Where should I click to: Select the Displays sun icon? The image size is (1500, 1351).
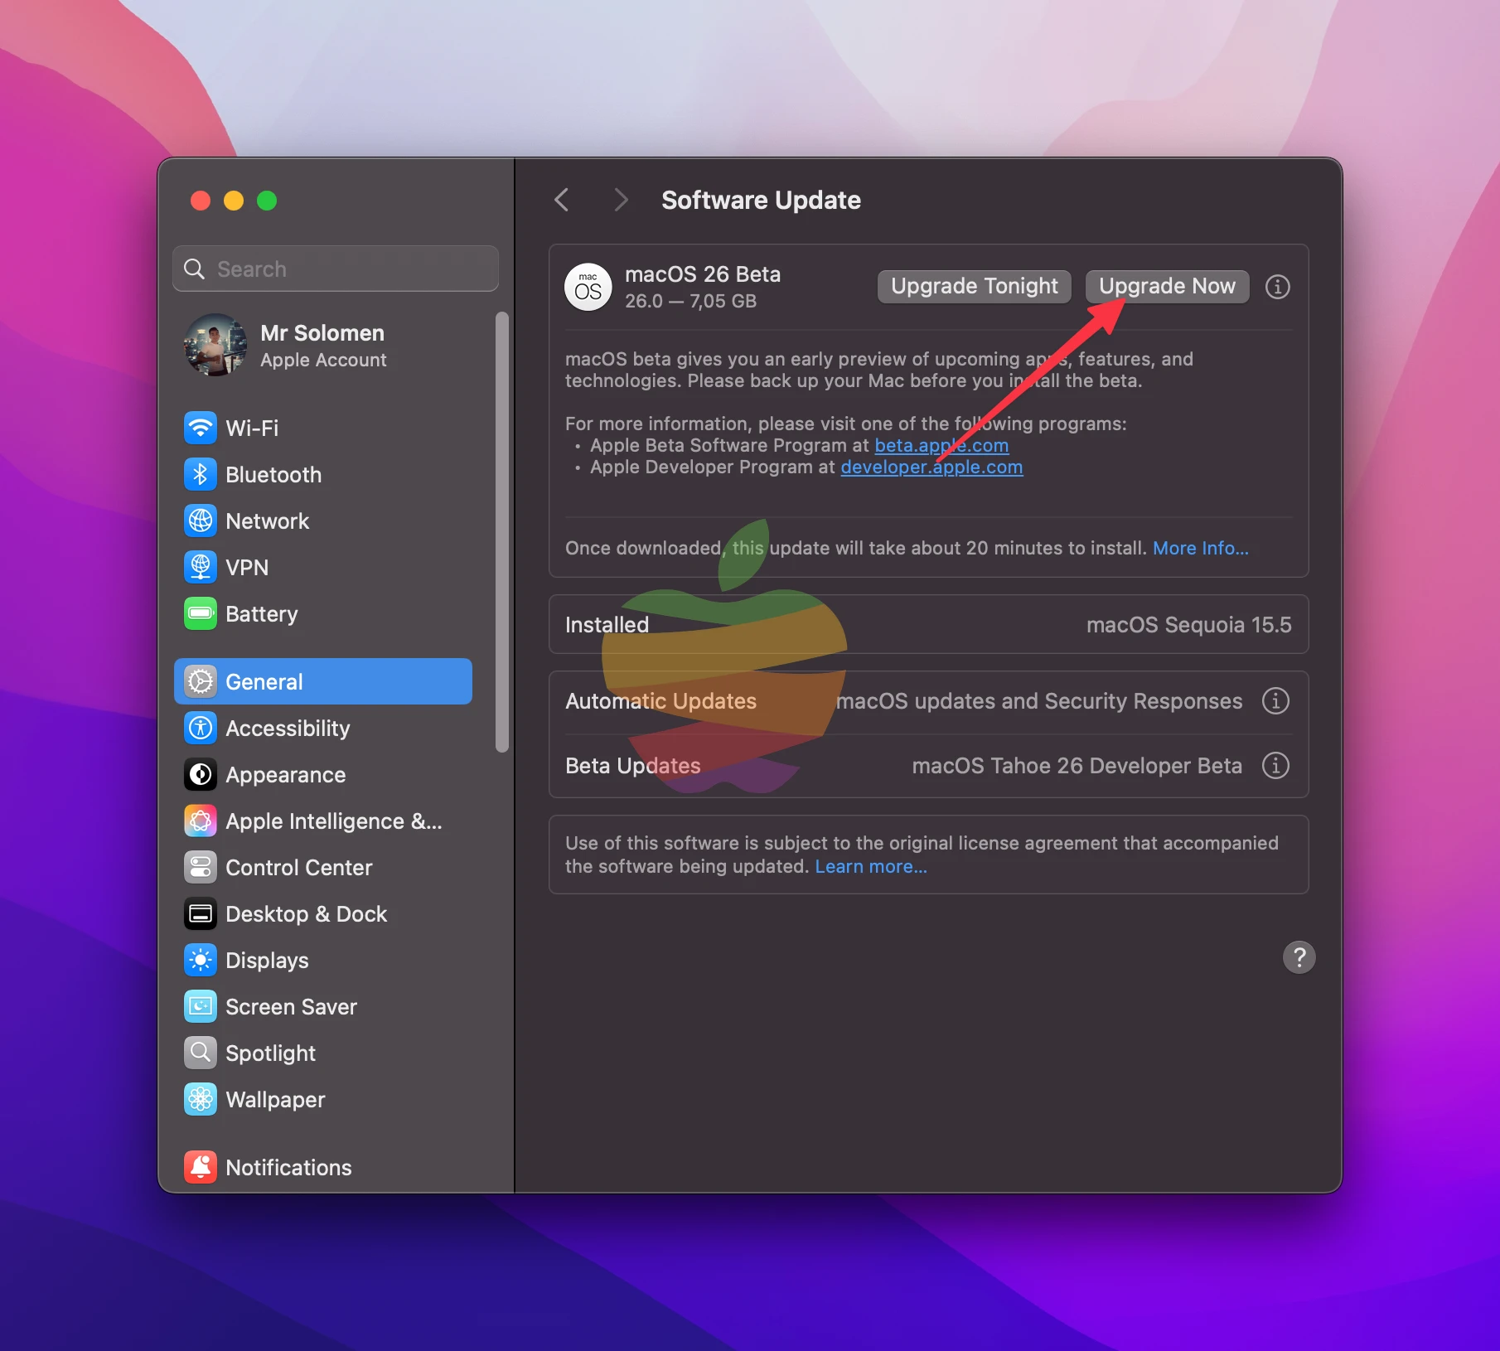201,961
